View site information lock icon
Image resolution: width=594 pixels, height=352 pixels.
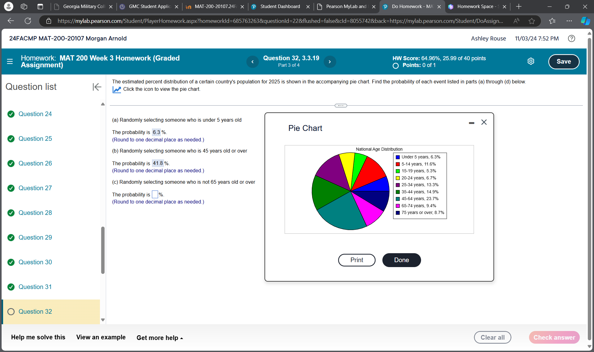49,21
